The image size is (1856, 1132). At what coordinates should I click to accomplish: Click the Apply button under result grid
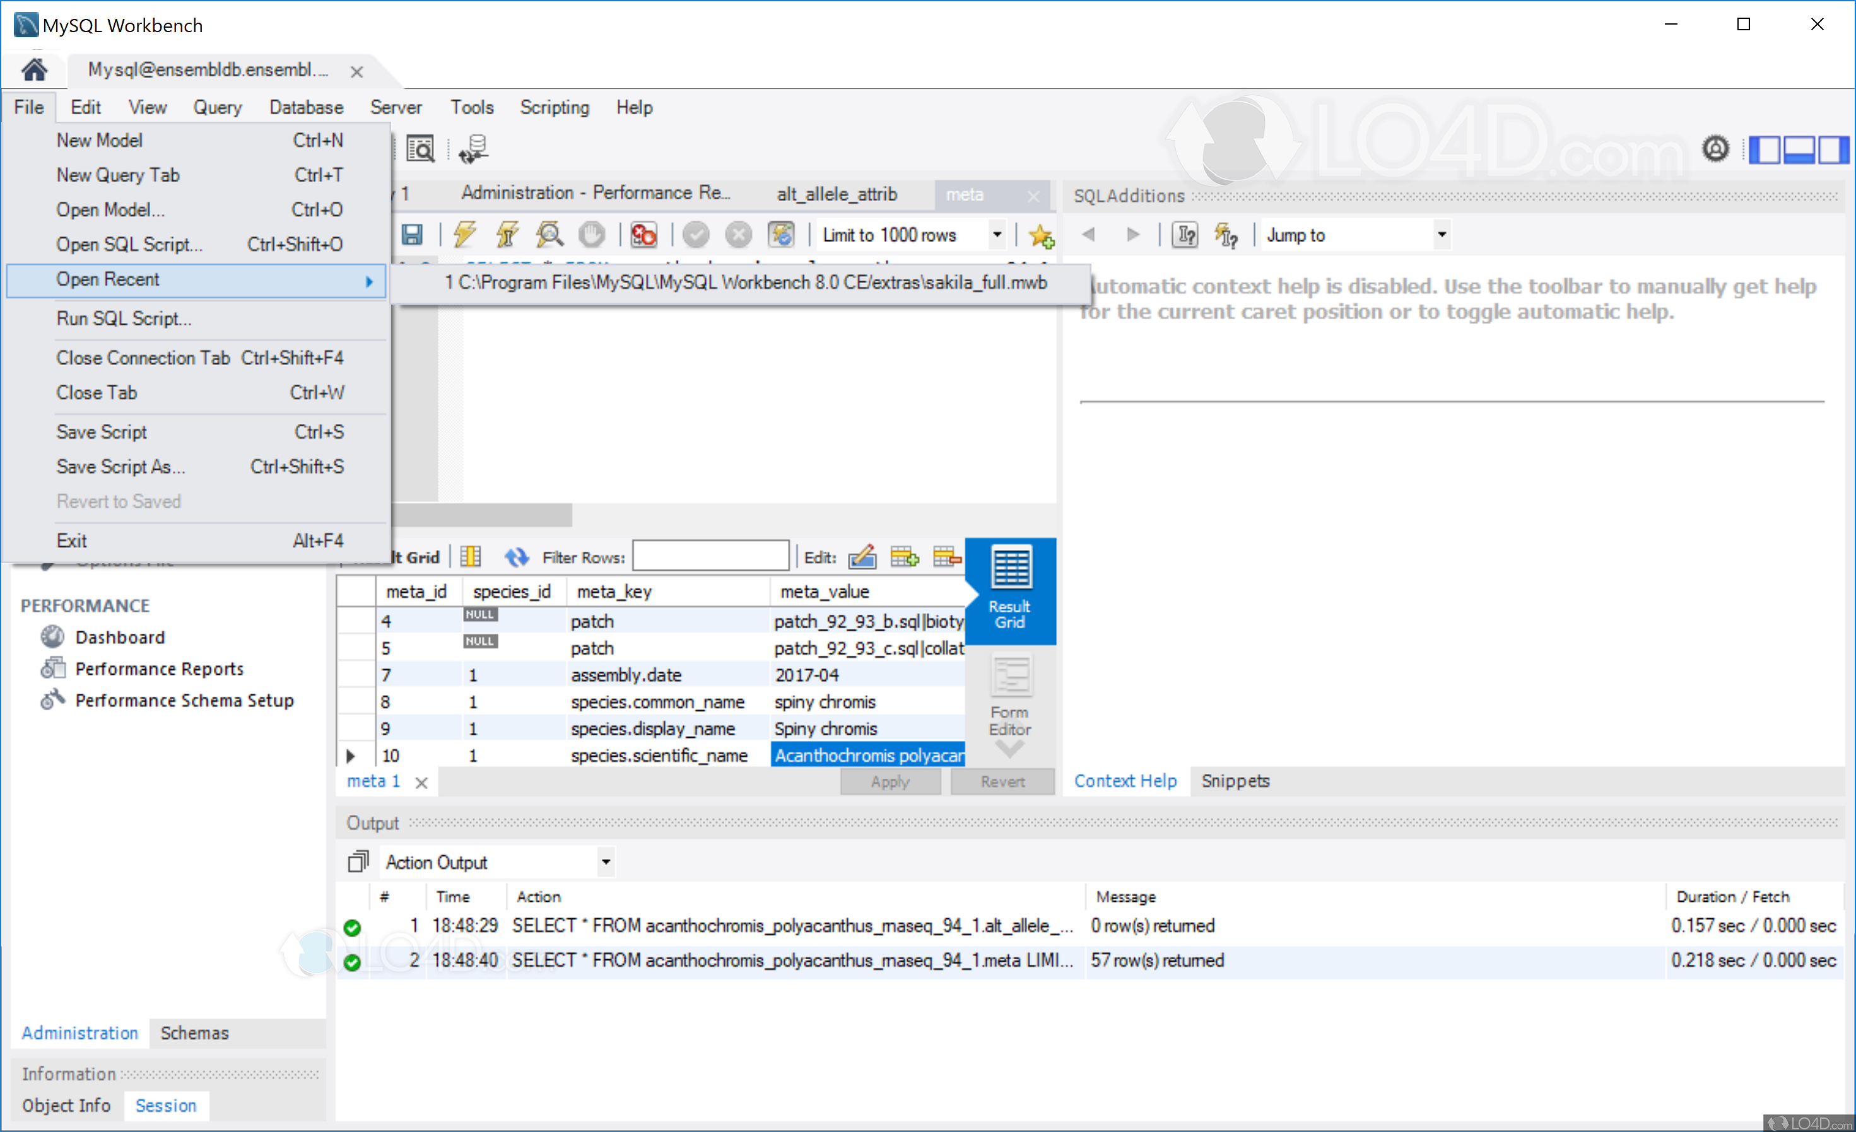890,782
